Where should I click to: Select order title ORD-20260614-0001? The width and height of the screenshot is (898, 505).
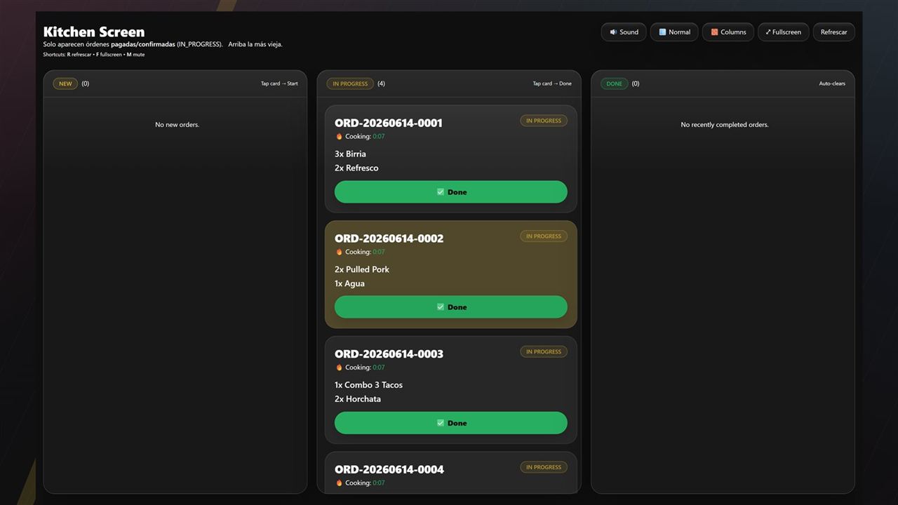(389, 123)
